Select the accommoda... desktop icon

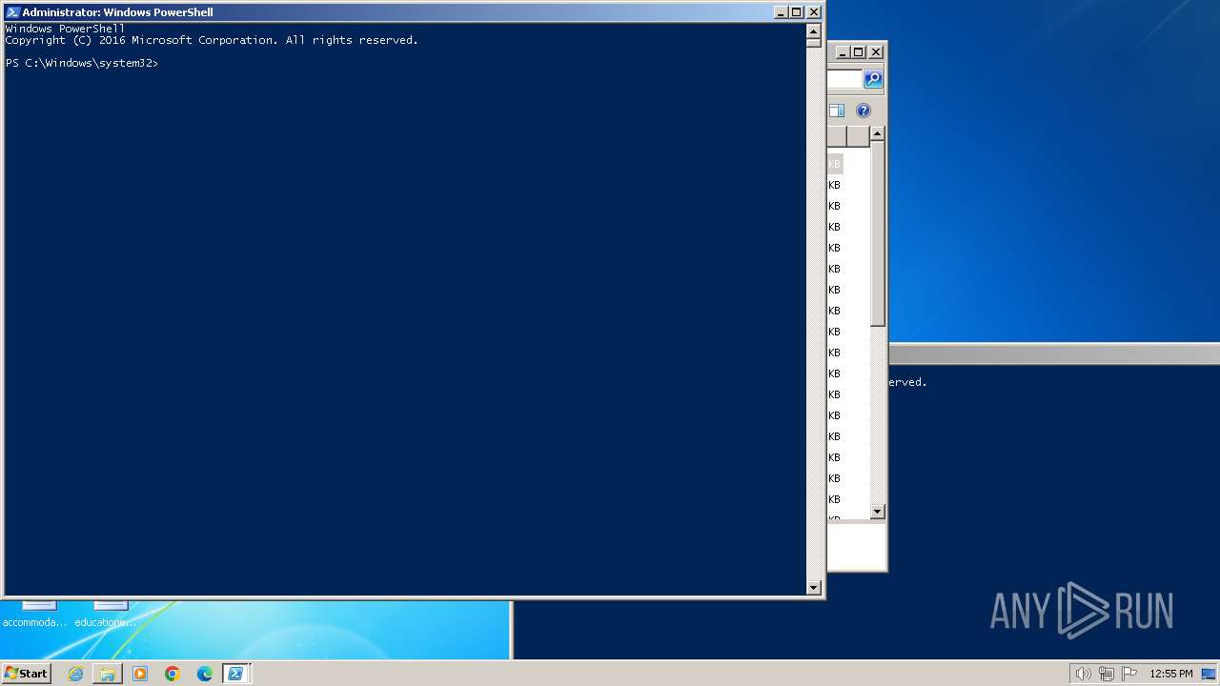36,613
